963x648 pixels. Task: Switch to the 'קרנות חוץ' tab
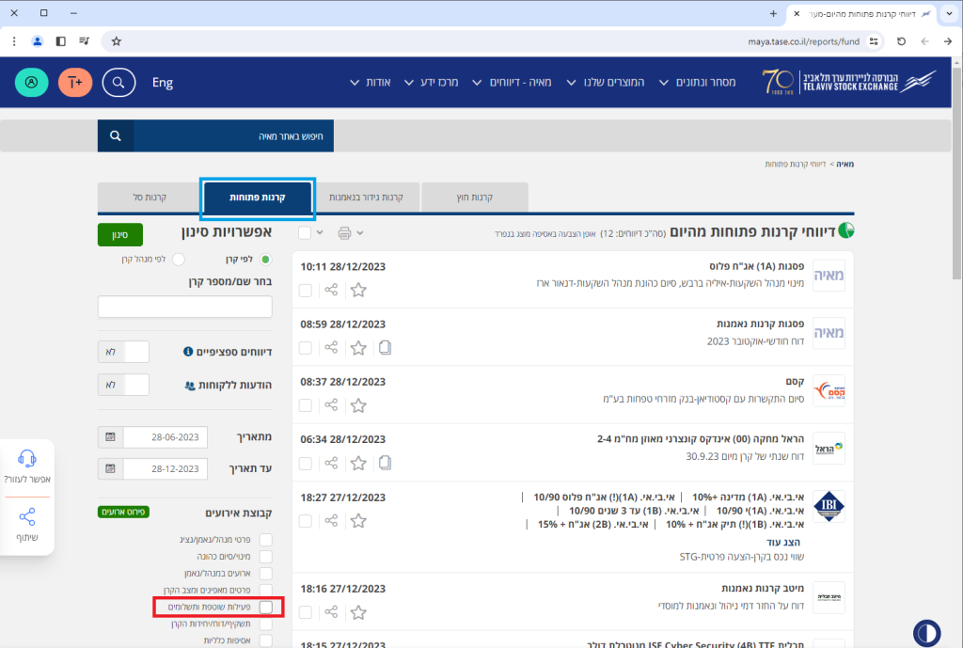point(475,198)
